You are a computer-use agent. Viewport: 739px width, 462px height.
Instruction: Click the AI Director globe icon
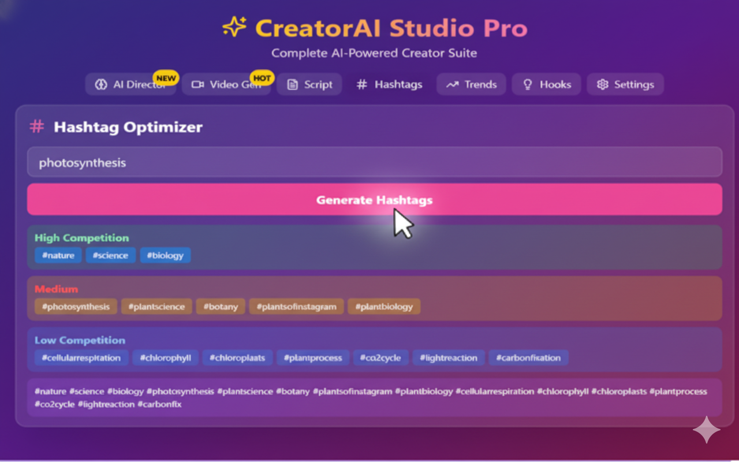[x=101, y=84]
